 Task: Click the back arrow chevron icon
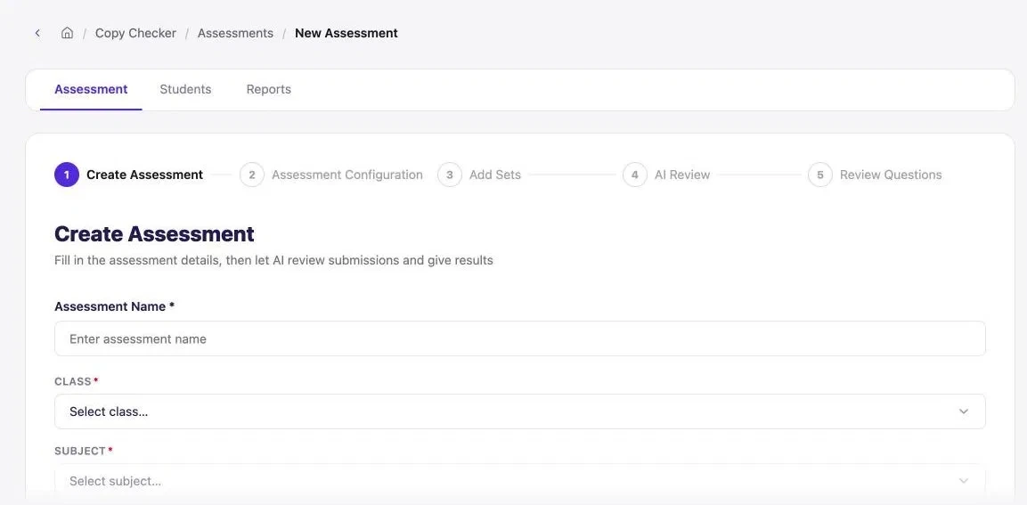37,33
